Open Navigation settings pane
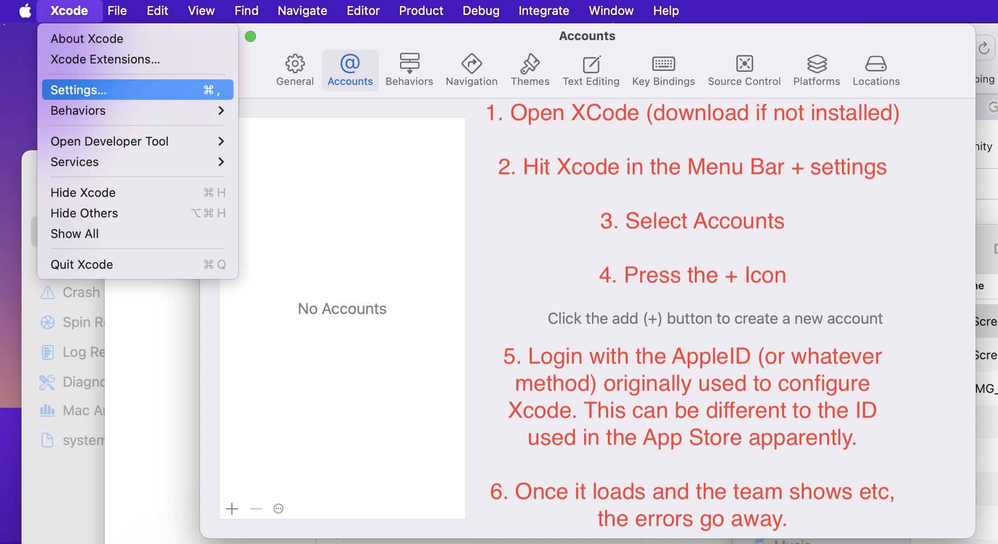Screen dimensions: 998x544 click(x=471, y=70)
